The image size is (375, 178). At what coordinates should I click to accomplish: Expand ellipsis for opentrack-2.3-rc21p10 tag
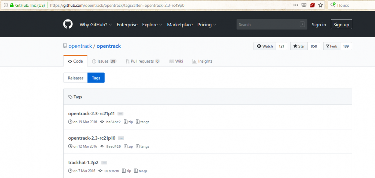coord(121,138)
